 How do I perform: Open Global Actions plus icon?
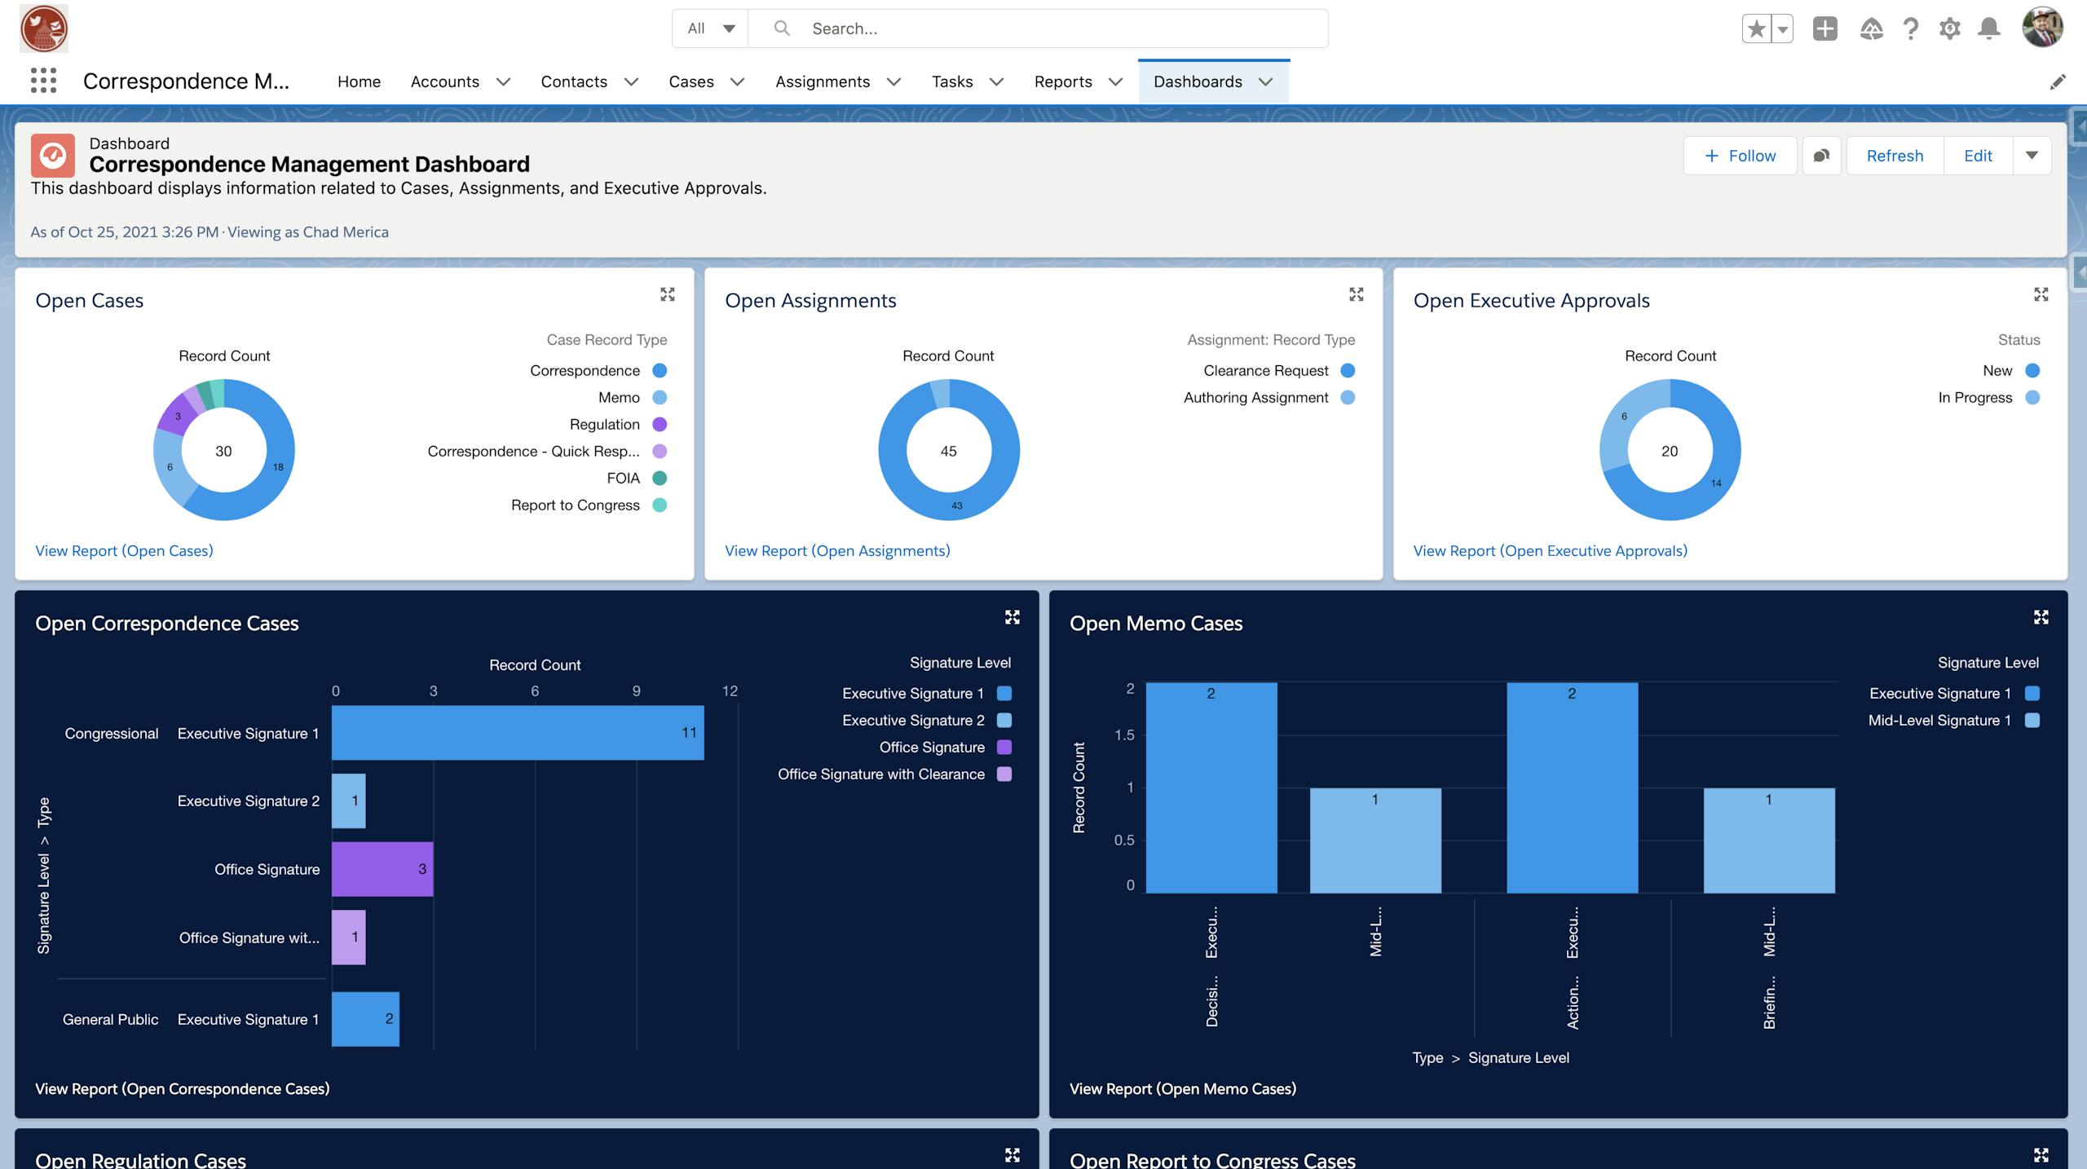(1824, 29)
